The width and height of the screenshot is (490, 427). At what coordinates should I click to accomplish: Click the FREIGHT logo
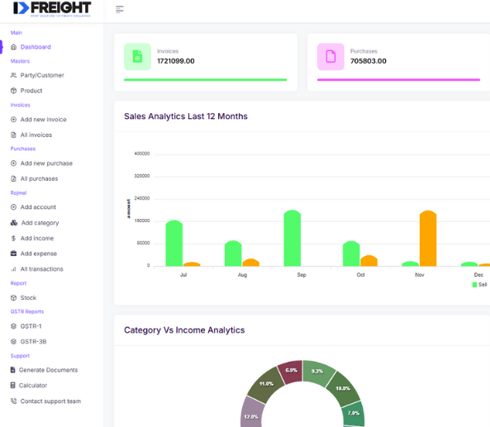52,9
